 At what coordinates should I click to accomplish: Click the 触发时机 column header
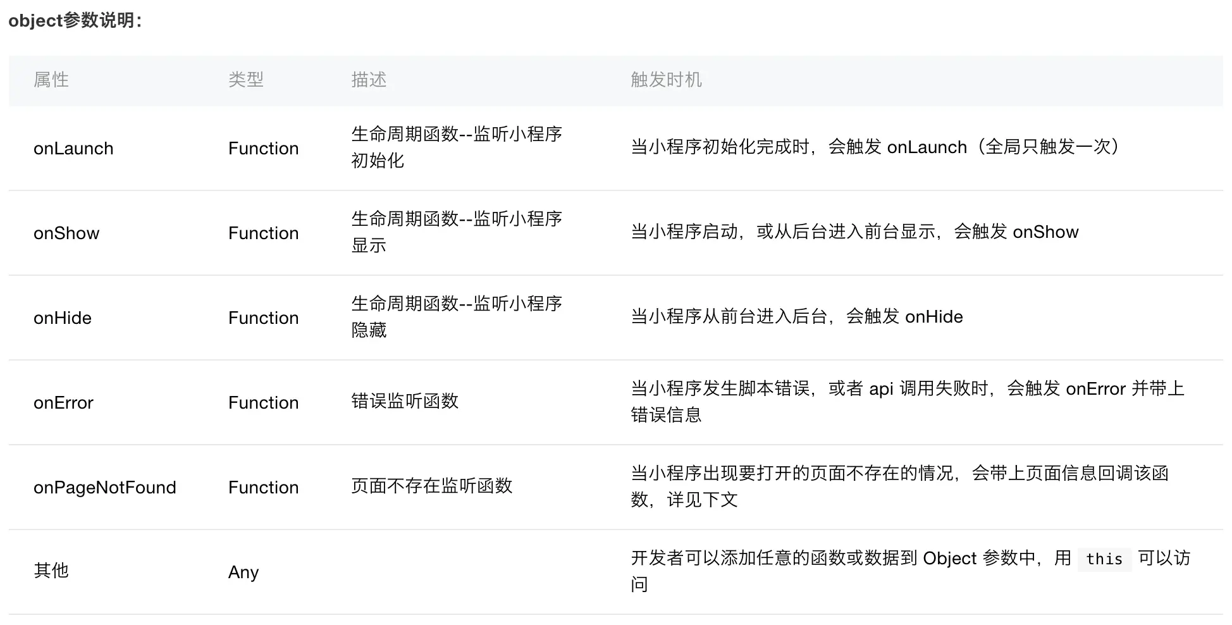[x=666, y=80]
